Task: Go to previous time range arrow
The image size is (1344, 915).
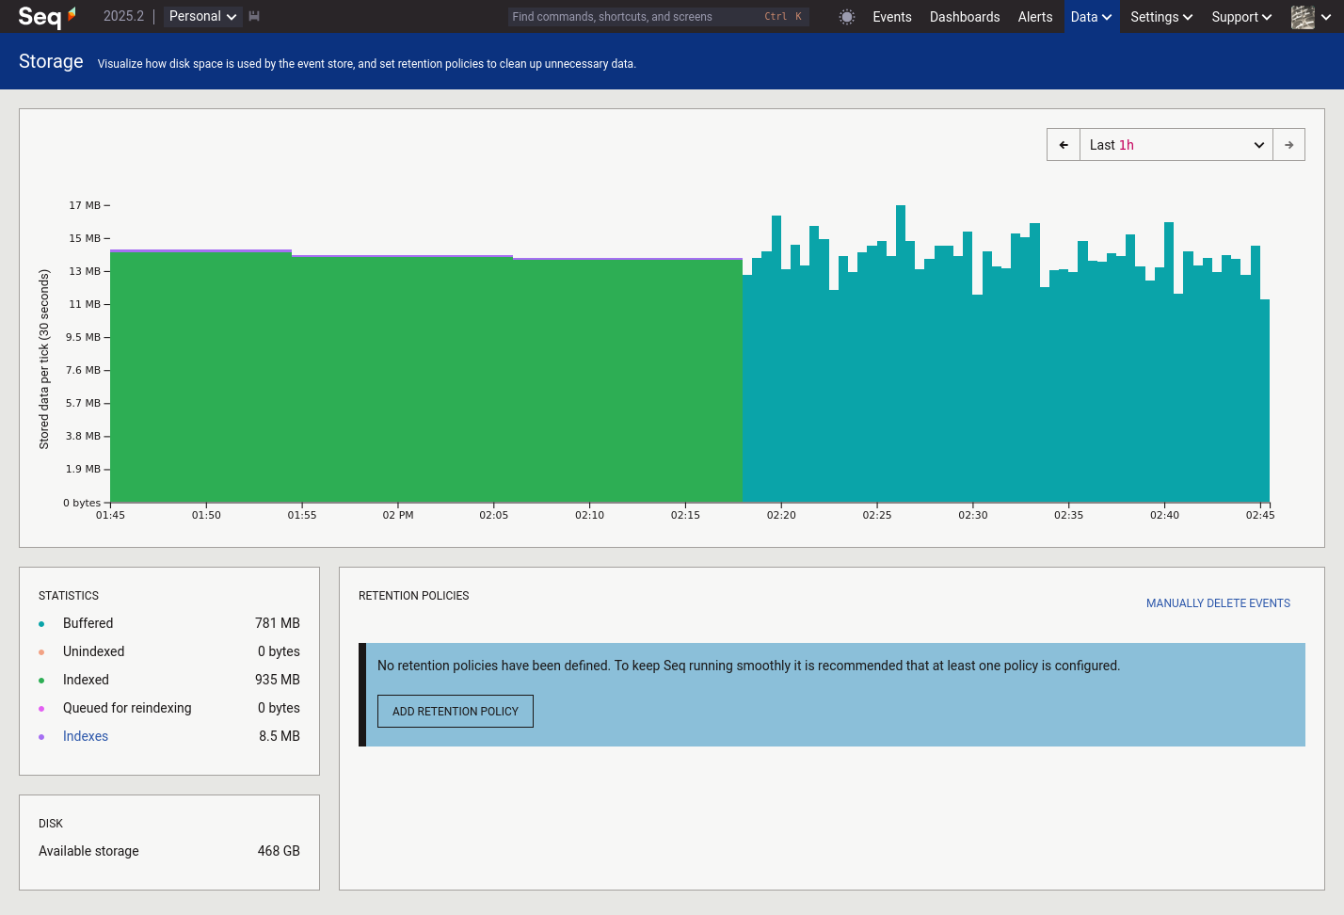Action: tap(1064, 145)
